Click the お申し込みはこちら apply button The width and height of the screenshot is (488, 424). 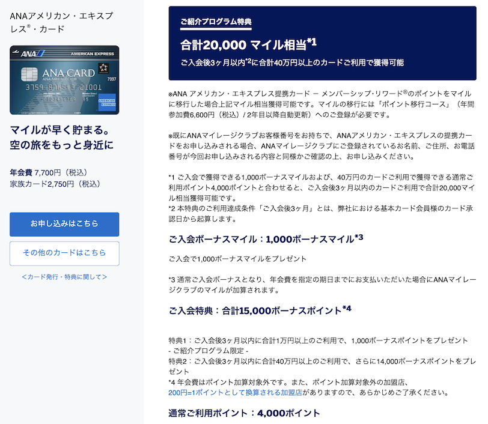pos(64,224)
